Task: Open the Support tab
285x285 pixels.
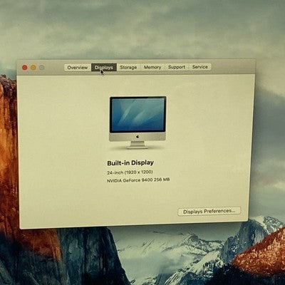Action: 177,67
